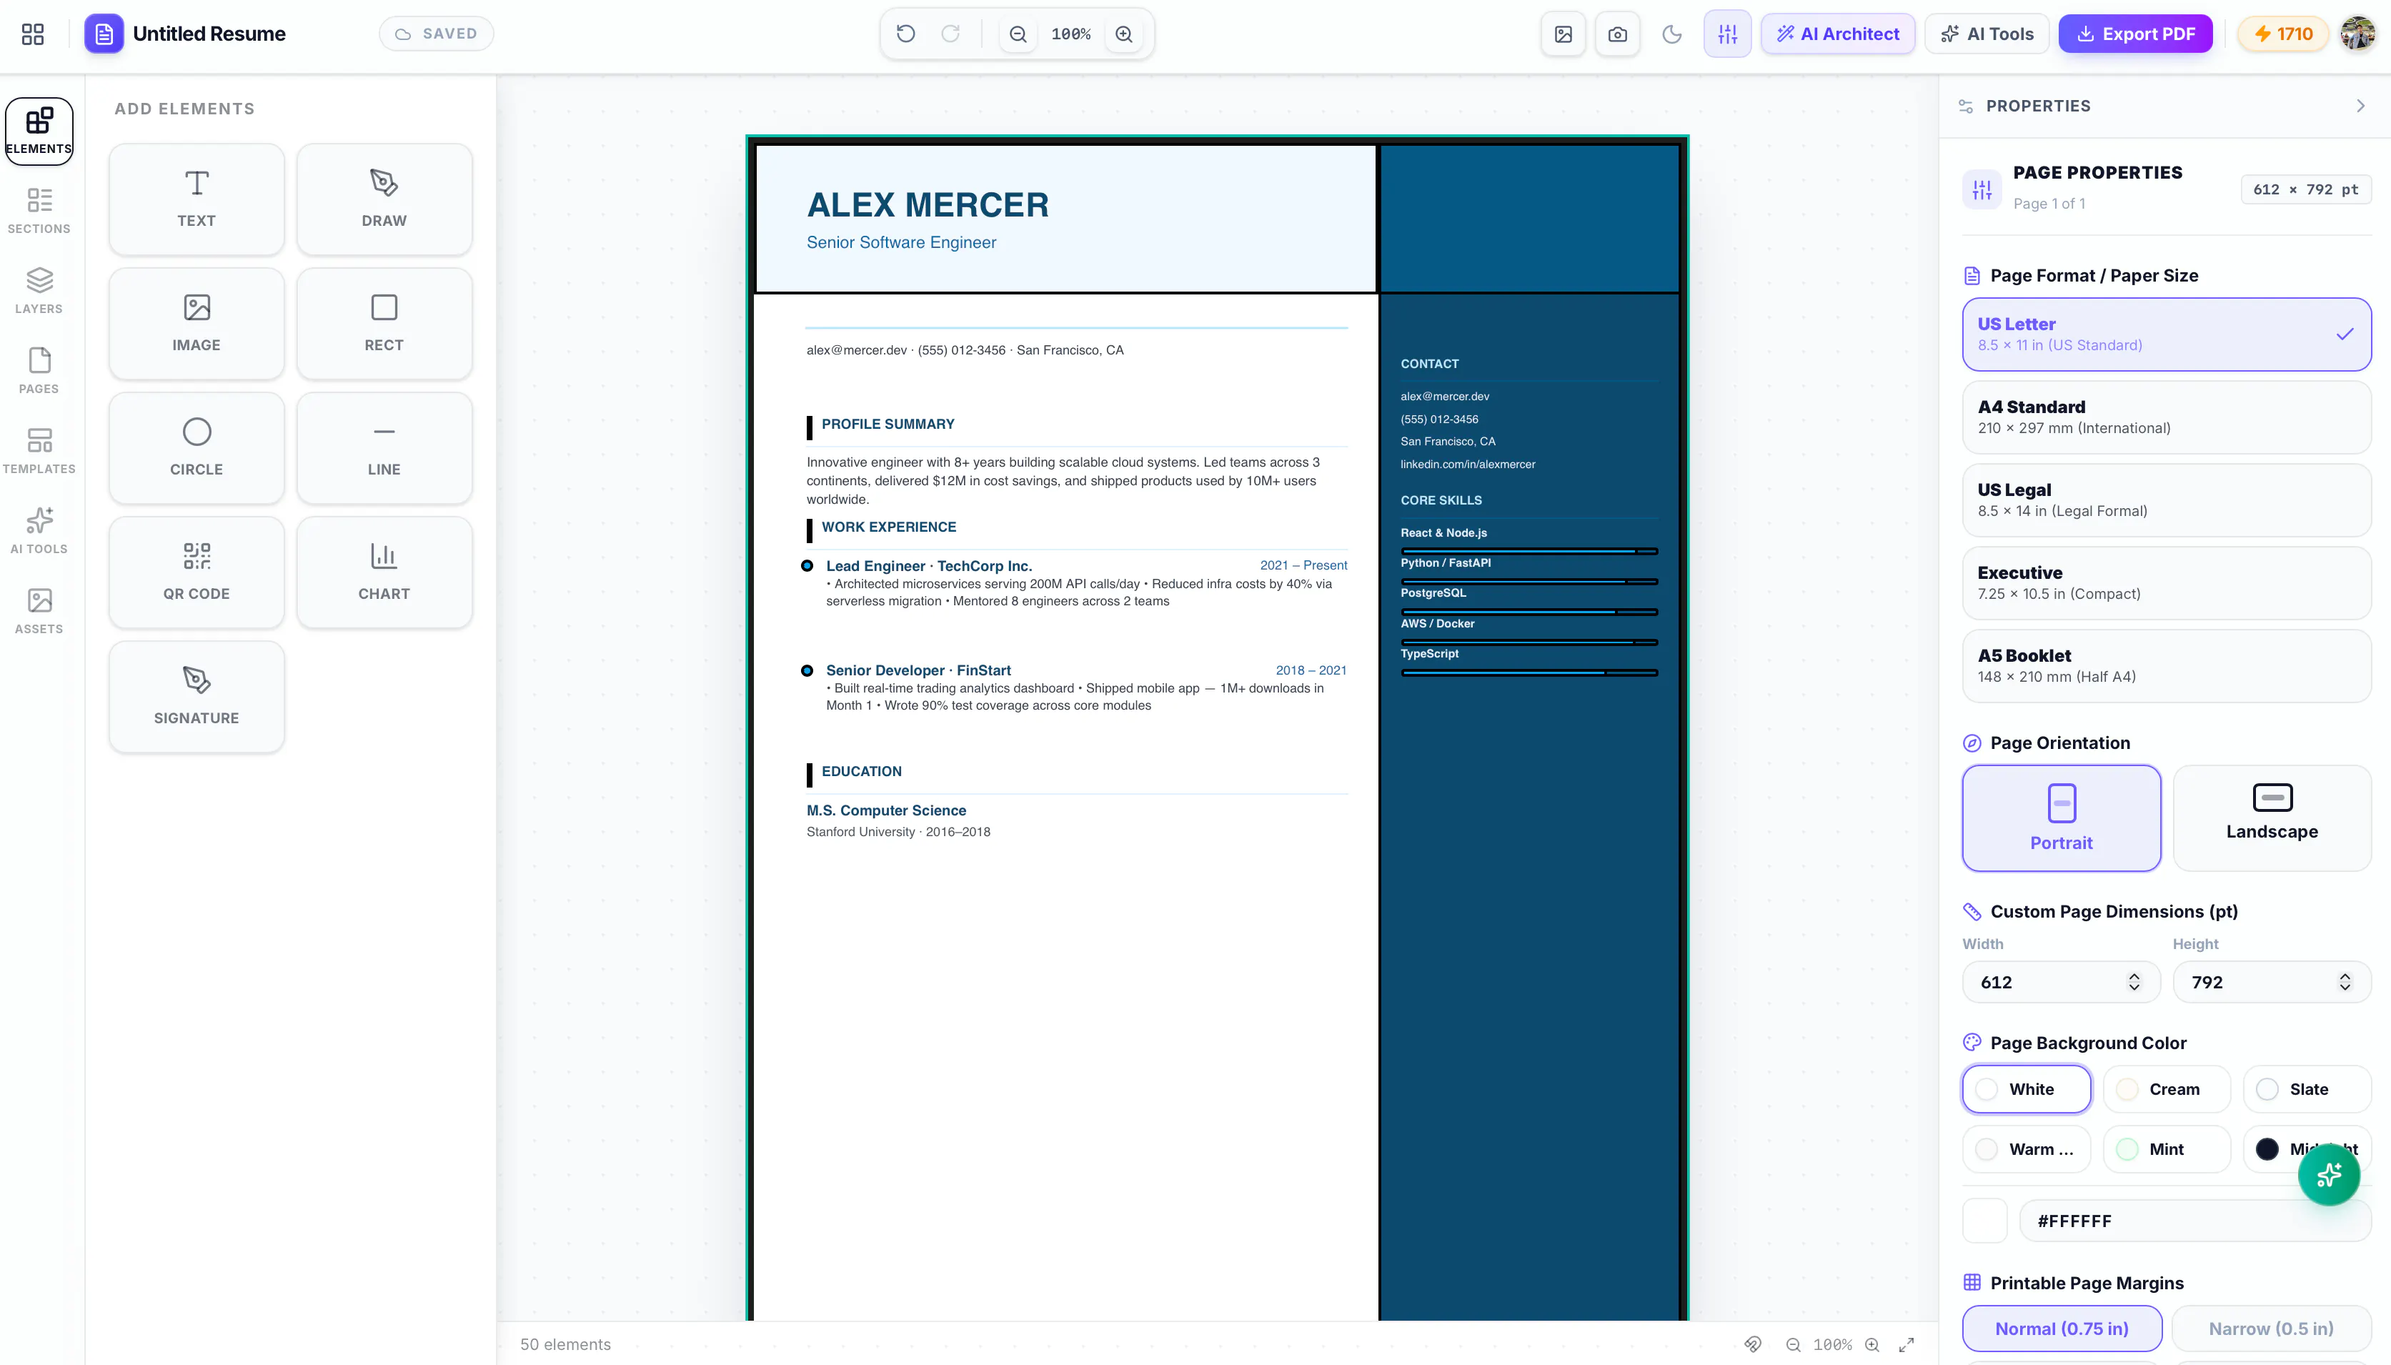Select Warm background color
This screenshot has width=2391, height=1365.
(x=2027, y=1149)
